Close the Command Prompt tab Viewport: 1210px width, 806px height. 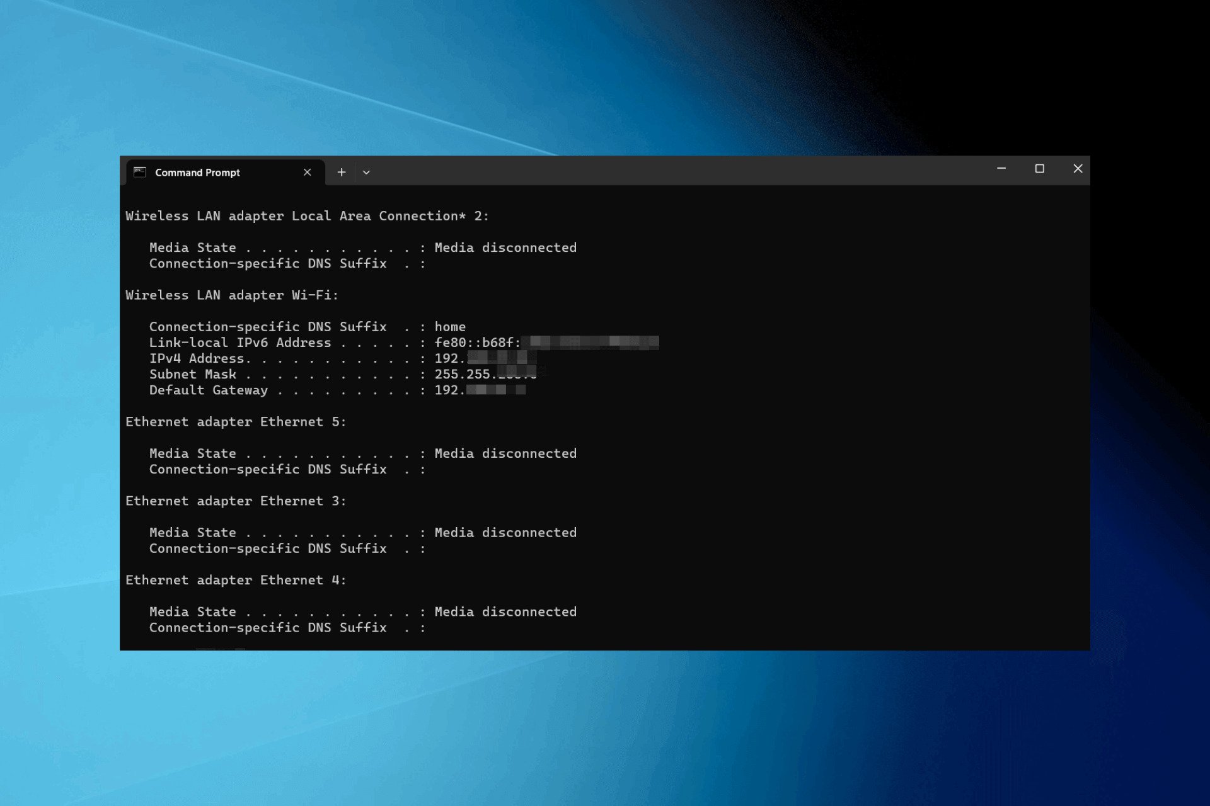(x=307, y=173)
